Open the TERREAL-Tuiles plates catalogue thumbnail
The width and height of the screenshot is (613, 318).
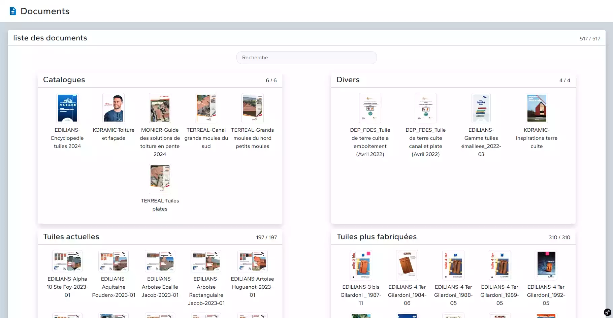[x=160, y=179]
